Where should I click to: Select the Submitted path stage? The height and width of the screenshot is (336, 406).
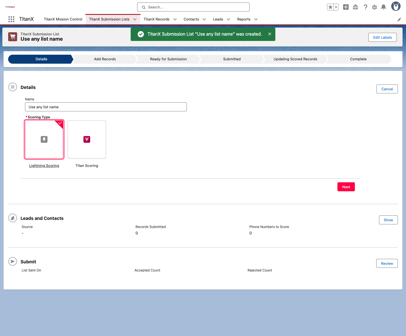[x=232, y=59]
